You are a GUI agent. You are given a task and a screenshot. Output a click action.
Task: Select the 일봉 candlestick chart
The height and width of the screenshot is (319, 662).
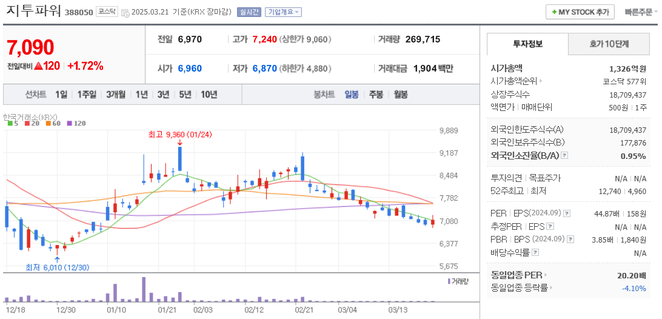click(351, 95)
